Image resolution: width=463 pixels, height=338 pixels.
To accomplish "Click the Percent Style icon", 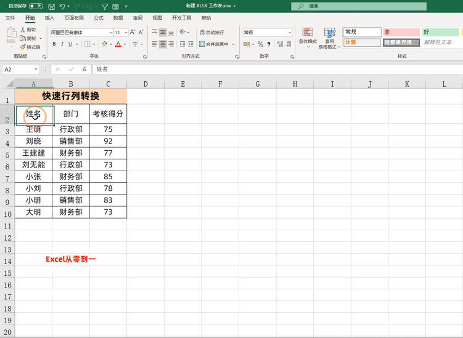I will point(260,44).
